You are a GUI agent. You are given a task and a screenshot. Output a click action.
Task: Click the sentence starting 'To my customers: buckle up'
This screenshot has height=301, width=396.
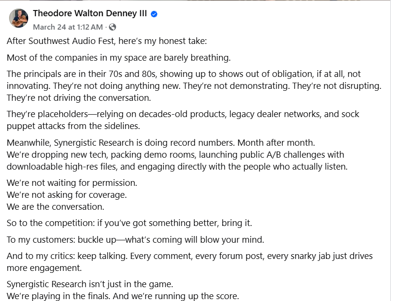click(x=135, y=240)
